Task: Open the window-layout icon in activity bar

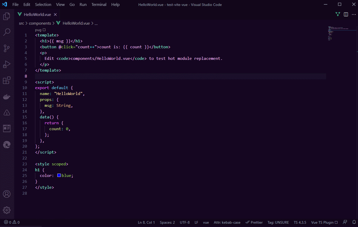Action: [x=7, y=128]
